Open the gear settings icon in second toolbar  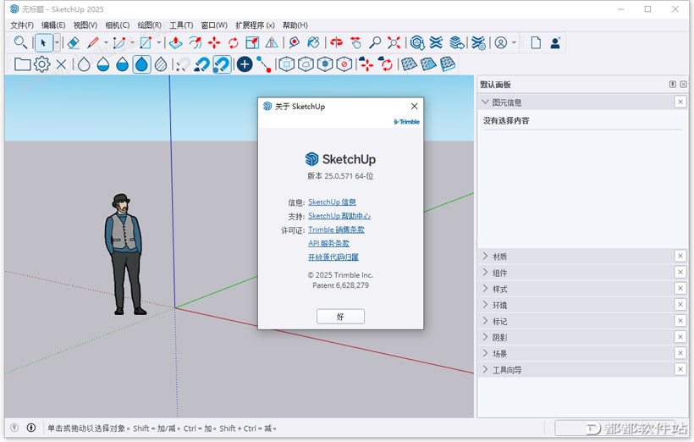pyautogui.click(x=42, y=64)
